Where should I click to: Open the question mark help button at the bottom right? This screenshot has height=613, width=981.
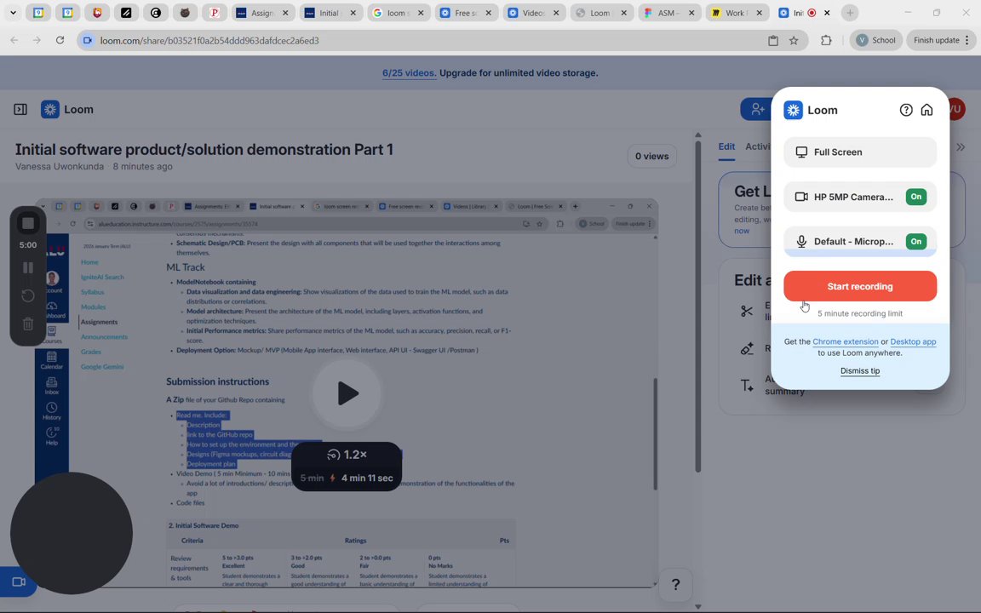coord(675,584)
